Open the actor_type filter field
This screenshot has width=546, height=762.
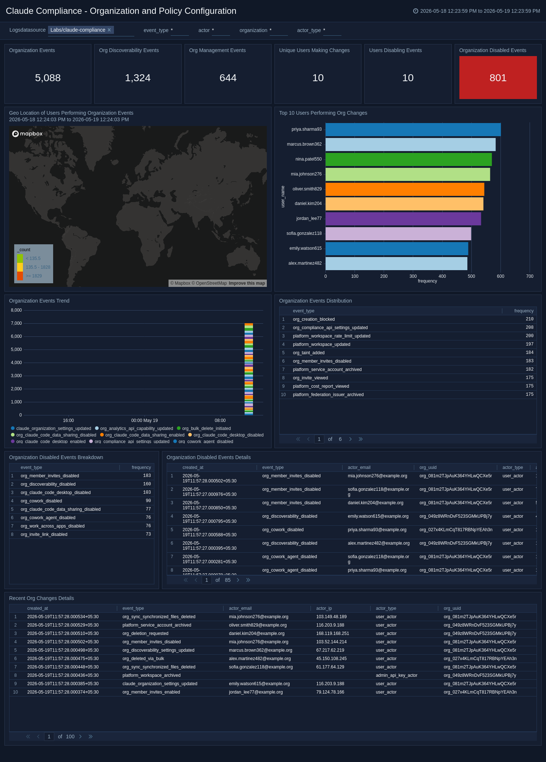coord(332,31)
